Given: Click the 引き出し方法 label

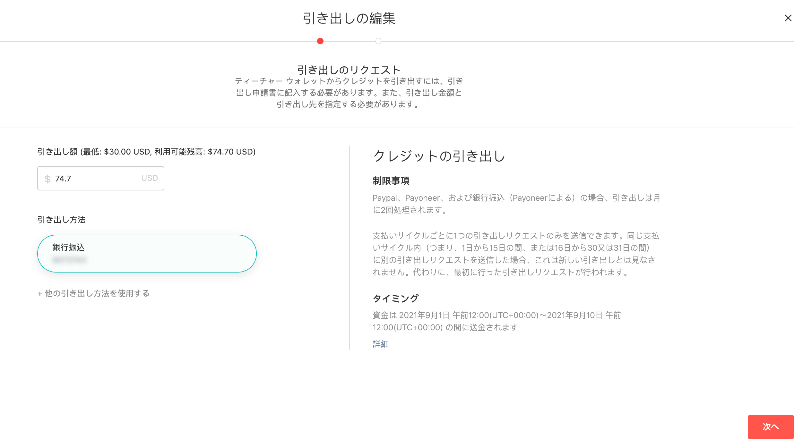Looking at the screenshot, I should click(61, 220).
